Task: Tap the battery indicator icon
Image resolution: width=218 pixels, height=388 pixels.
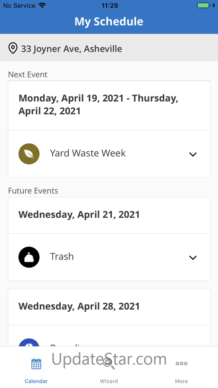Action: [x=203, y=6]
